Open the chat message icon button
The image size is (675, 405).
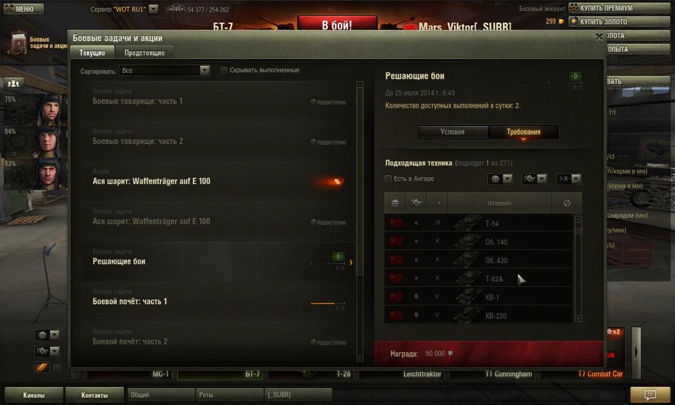[x=650, y=394]
